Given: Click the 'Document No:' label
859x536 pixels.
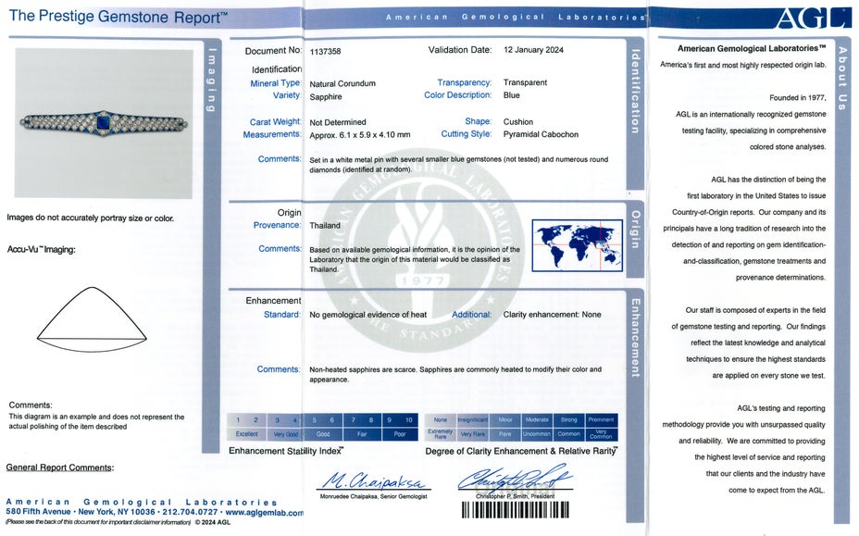Looking at the screenshot, I should 273,51.
